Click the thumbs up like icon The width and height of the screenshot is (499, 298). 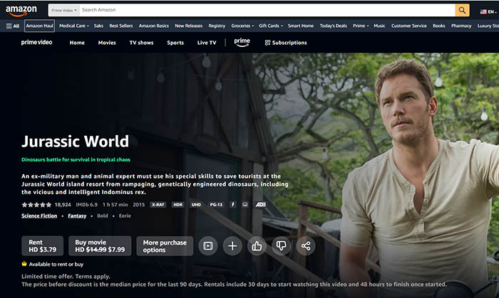click(x=257, y=245)
